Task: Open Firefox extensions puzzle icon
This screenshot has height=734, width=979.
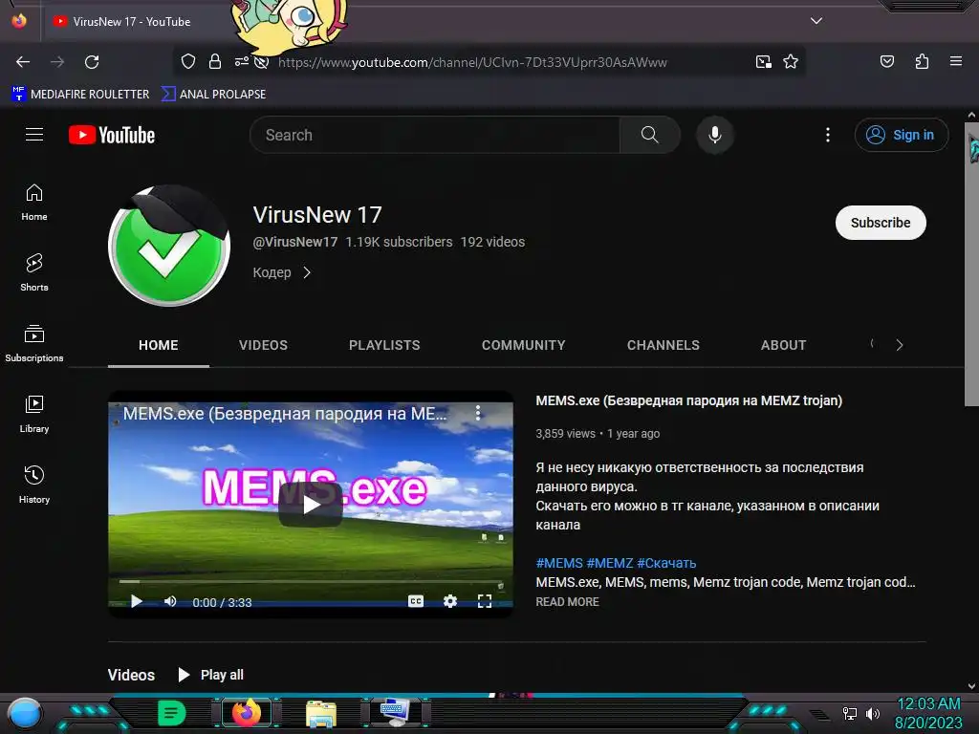Action: click(922, 62)
